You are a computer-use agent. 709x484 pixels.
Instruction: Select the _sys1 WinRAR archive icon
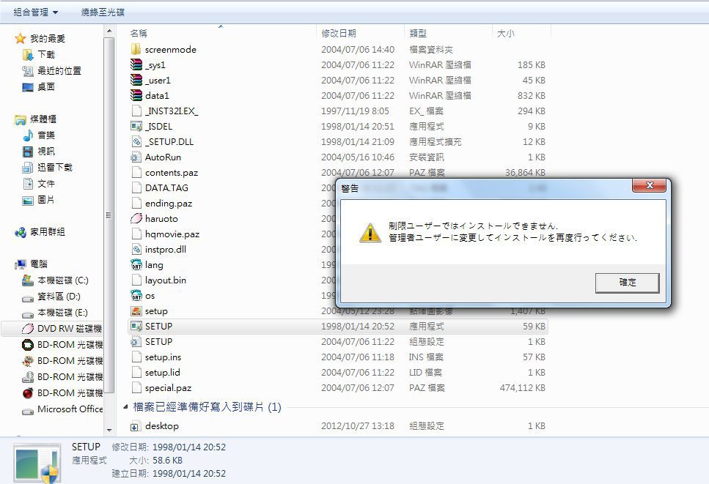coord(136,64)
